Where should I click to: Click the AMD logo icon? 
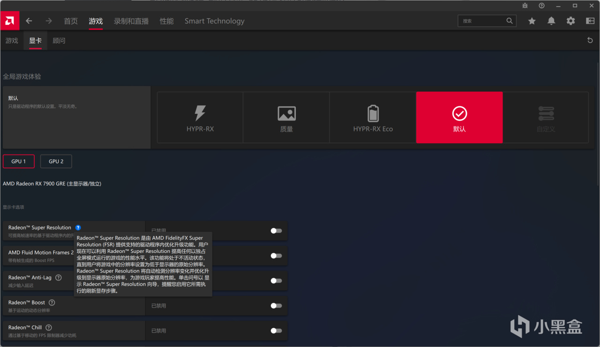(x=9, y=21)
